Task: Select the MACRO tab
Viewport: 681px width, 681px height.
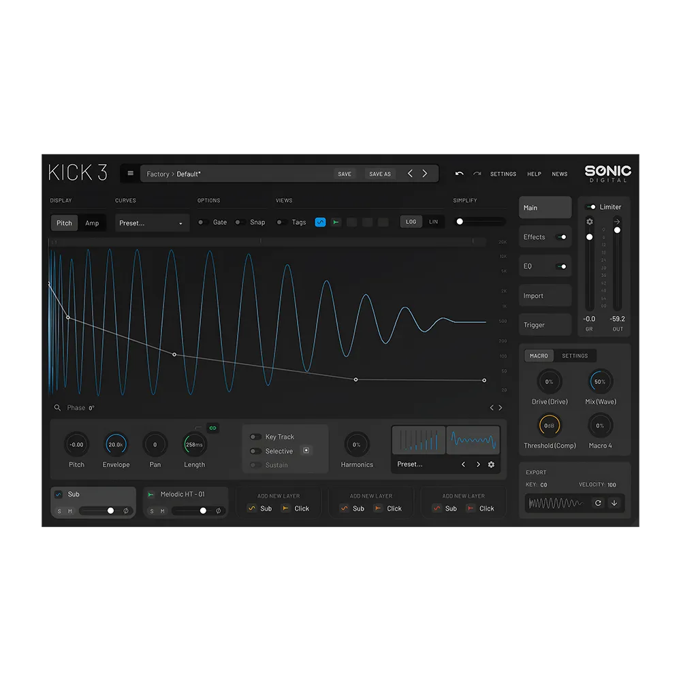Action: tap(539, 355)
